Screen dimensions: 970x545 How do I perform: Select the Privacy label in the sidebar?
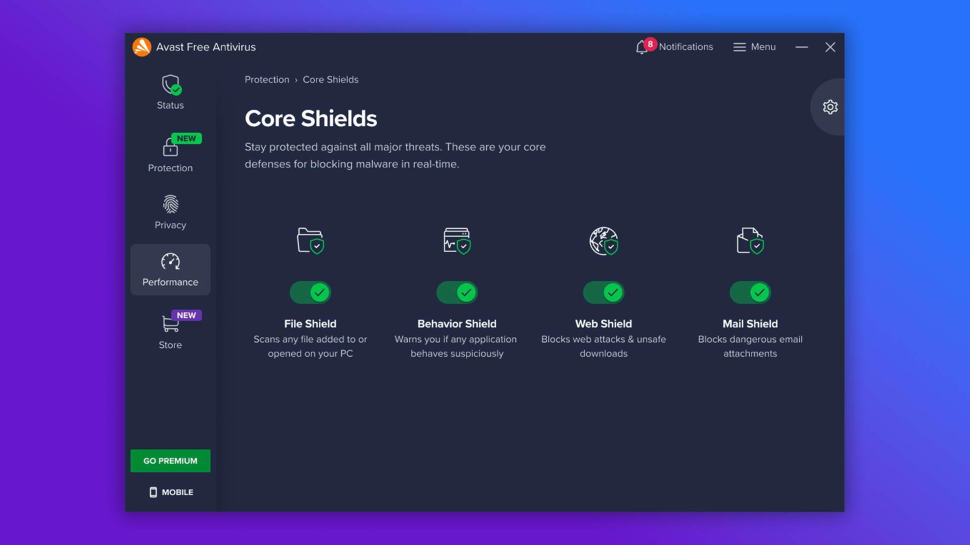(170, 225)
